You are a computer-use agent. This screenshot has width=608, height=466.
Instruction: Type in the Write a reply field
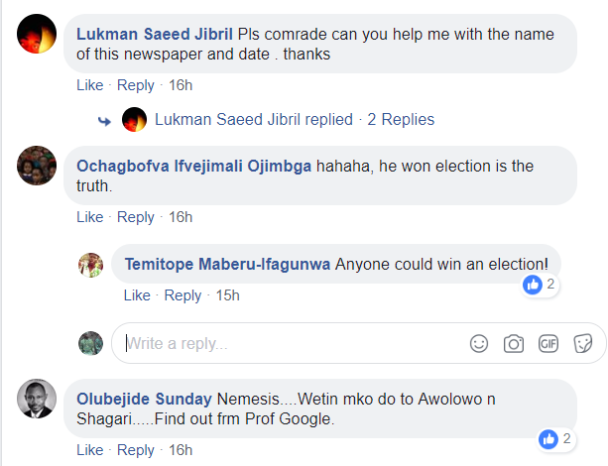tap(288, 344)
